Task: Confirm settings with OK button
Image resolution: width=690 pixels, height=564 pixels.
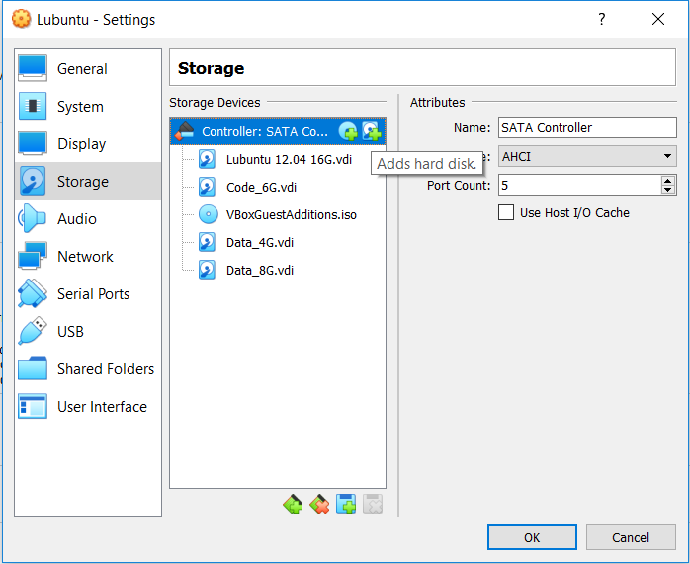Action: [532, 537]
